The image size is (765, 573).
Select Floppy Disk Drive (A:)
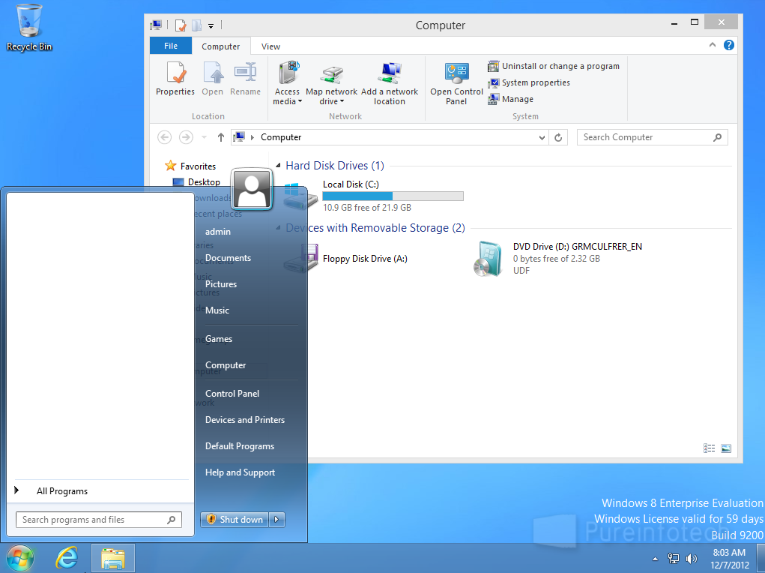[345, 259]
